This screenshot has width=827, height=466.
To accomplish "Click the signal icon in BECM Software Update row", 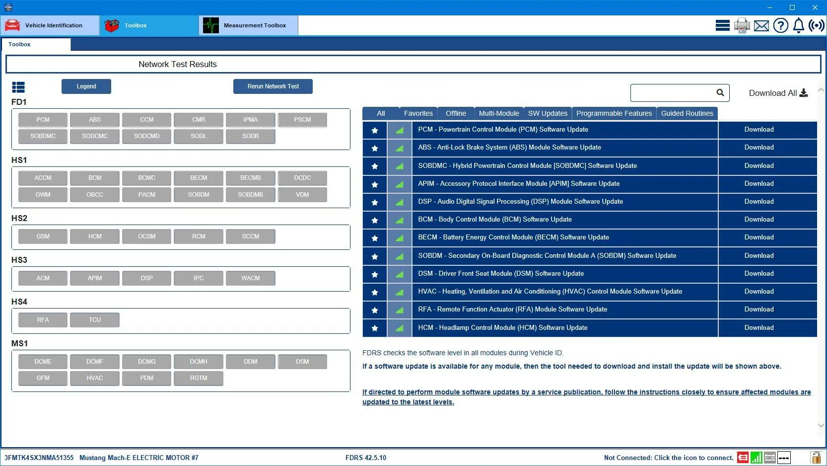I will pyautogui.click(x=400, y=238).
